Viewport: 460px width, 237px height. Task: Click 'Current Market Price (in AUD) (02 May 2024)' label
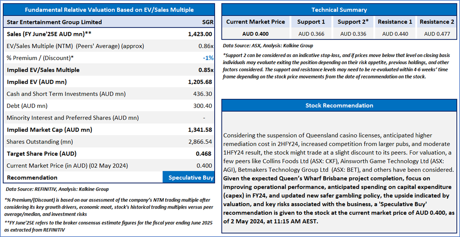point(67,166)
